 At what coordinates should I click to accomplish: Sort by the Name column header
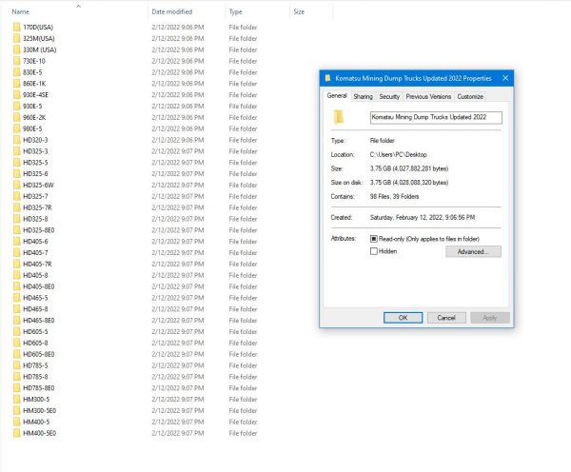tap(20, 11)
